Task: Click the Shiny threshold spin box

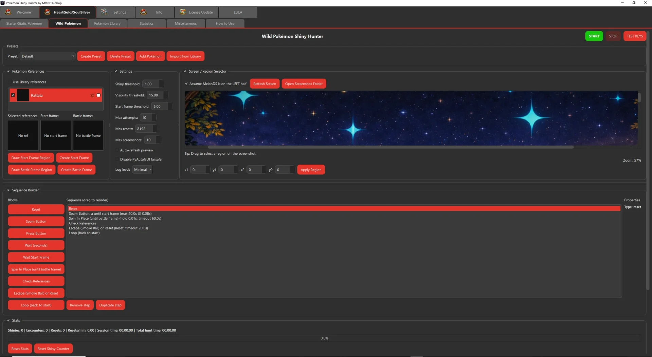Action: tap(153, 84)
